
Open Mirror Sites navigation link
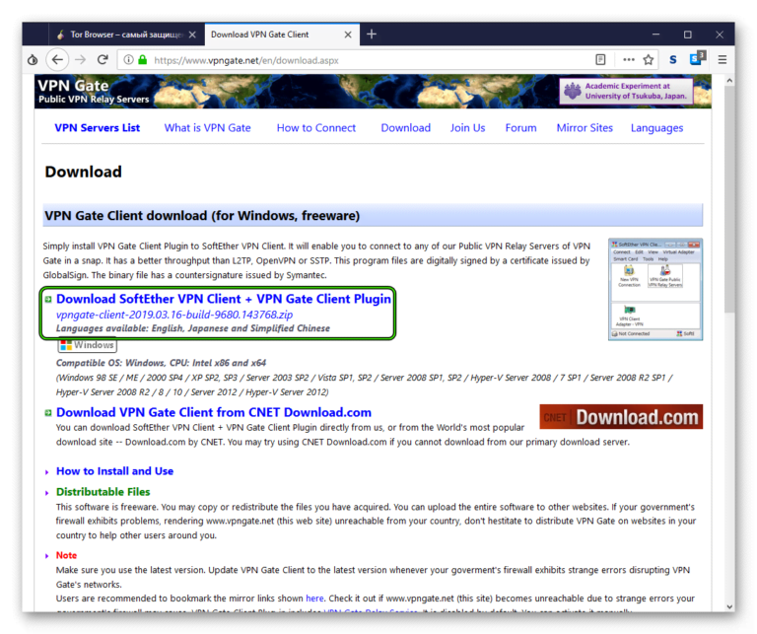tap(585, 128)
